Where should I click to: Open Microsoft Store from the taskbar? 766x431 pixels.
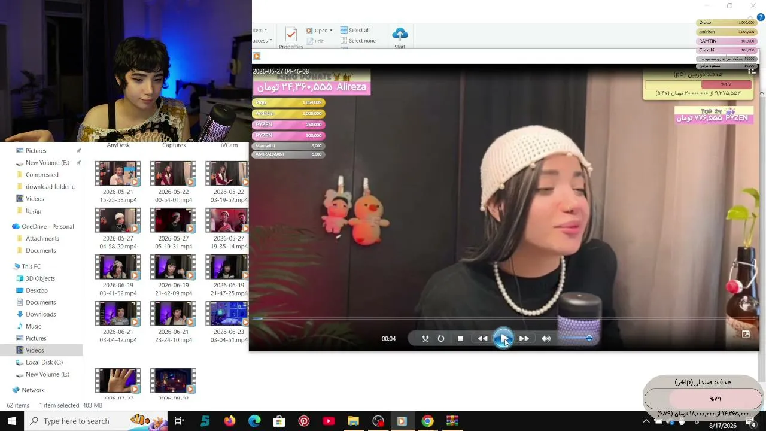pos(279,421)
